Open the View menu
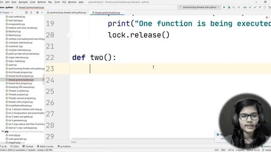The image size is (271, 152). click(14, 2)
